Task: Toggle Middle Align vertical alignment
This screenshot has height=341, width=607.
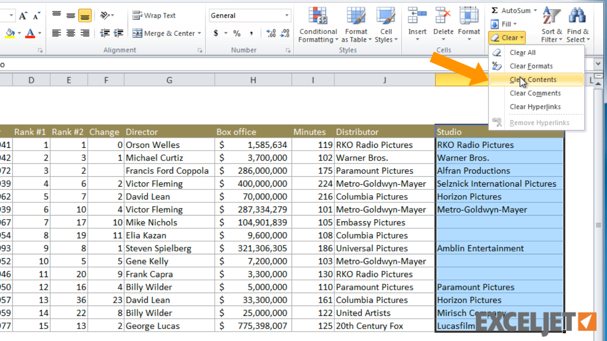Action: (71, 16)
